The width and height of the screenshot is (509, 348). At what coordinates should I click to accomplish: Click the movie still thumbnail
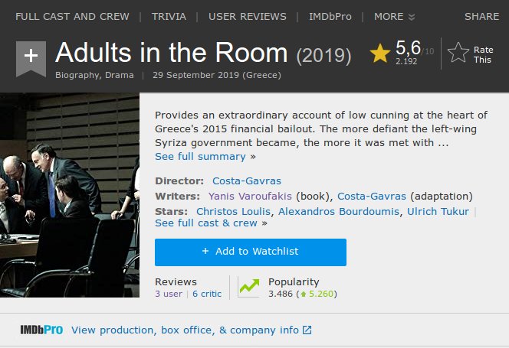[70, 195]
